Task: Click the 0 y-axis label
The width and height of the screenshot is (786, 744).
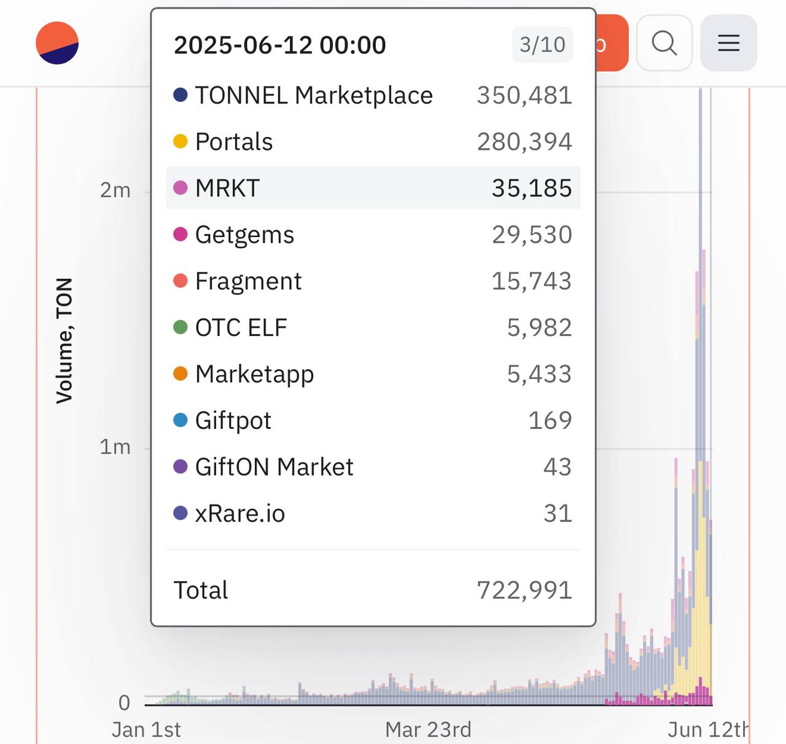Action: pos(124,703)
